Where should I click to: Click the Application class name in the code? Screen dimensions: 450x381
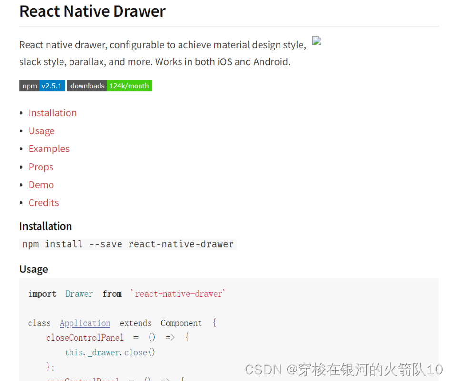pos(85,323)
